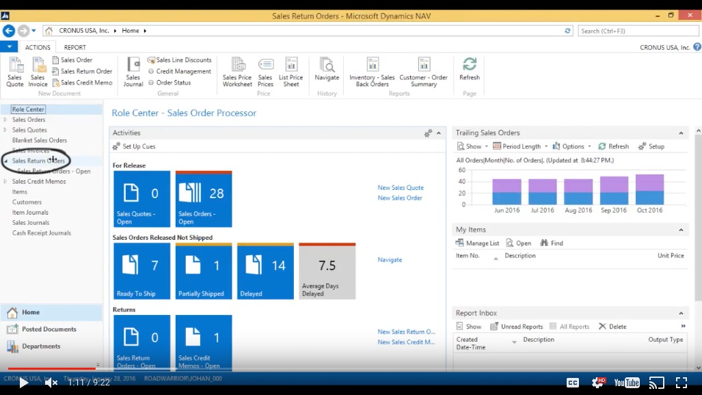Expand the Sales Credit Memos tree node
This screenshot has height=395, width=702.
pos(5,181)
